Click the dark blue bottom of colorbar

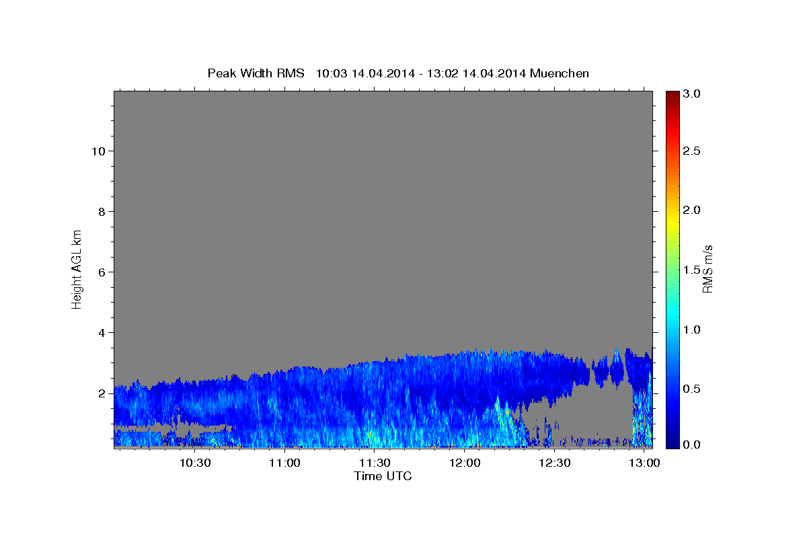coord(672,443)
